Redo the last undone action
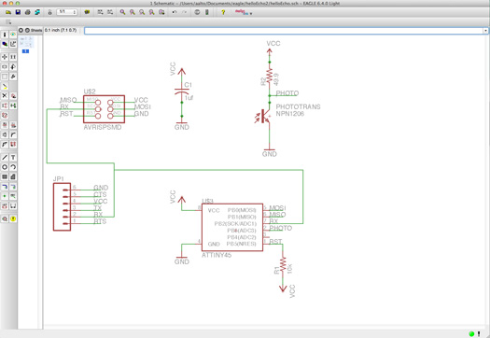Screen dimensions: 490x338 point(184,12)
